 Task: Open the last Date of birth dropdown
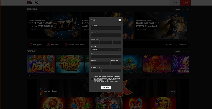point(117,42)
